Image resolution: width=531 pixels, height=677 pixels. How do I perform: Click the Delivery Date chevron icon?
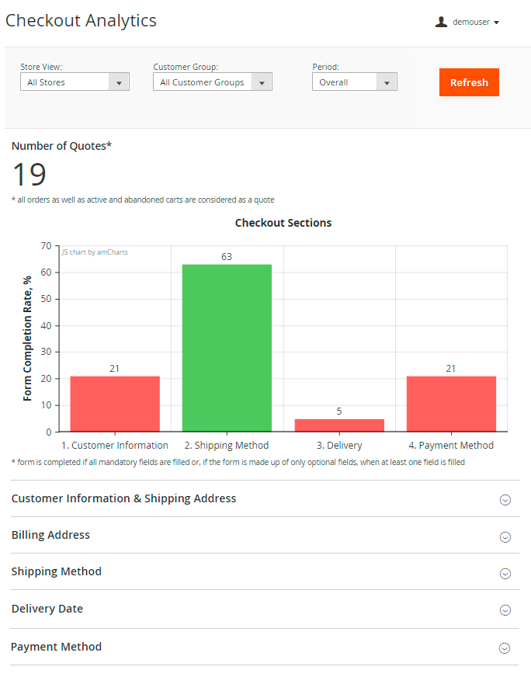(x=505, y=610)
